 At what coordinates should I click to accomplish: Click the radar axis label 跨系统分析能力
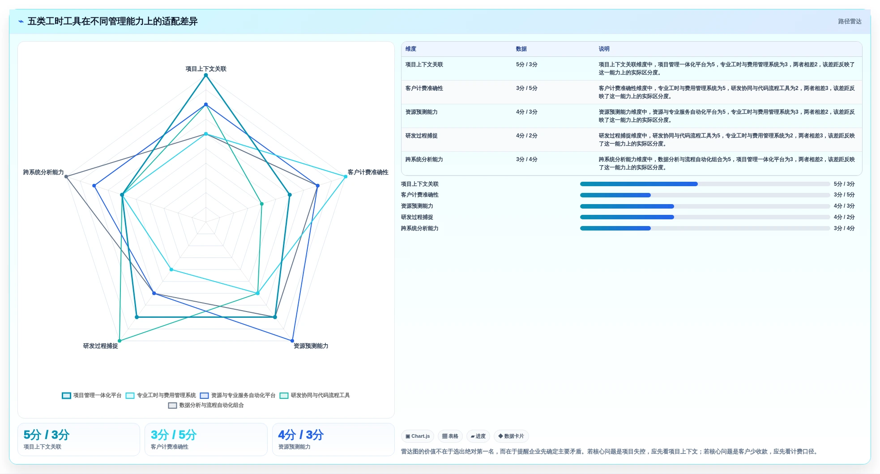tap(43, 172)
